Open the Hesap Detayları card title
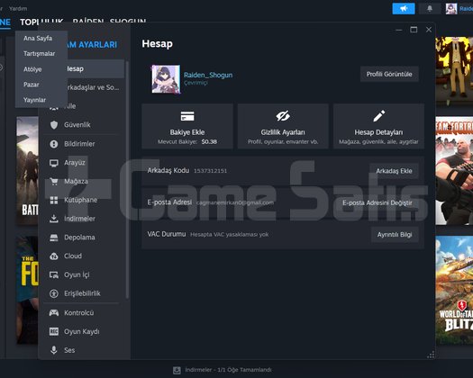This screenshot has height=378, width=473. [x=378, y=132]
